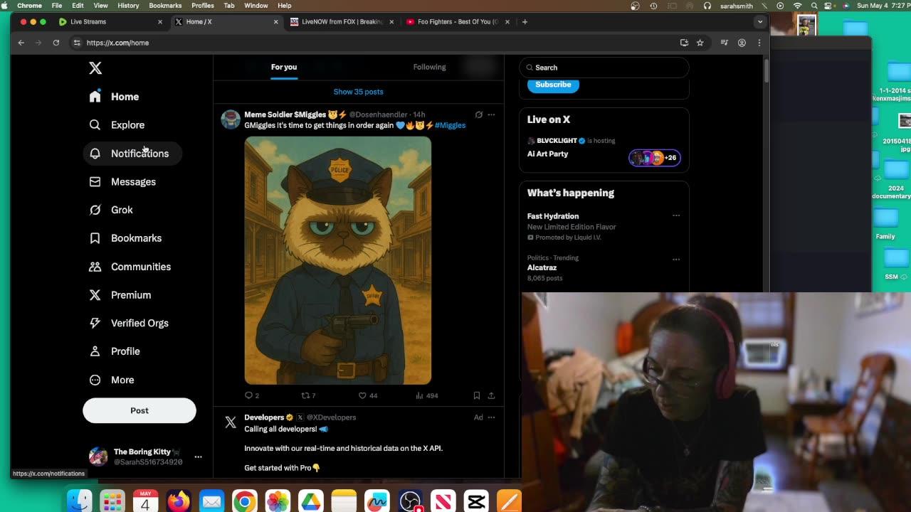Click the white Post button
Image resolution: width=911 pixels, height=512 pixels.
click(139, 410)
